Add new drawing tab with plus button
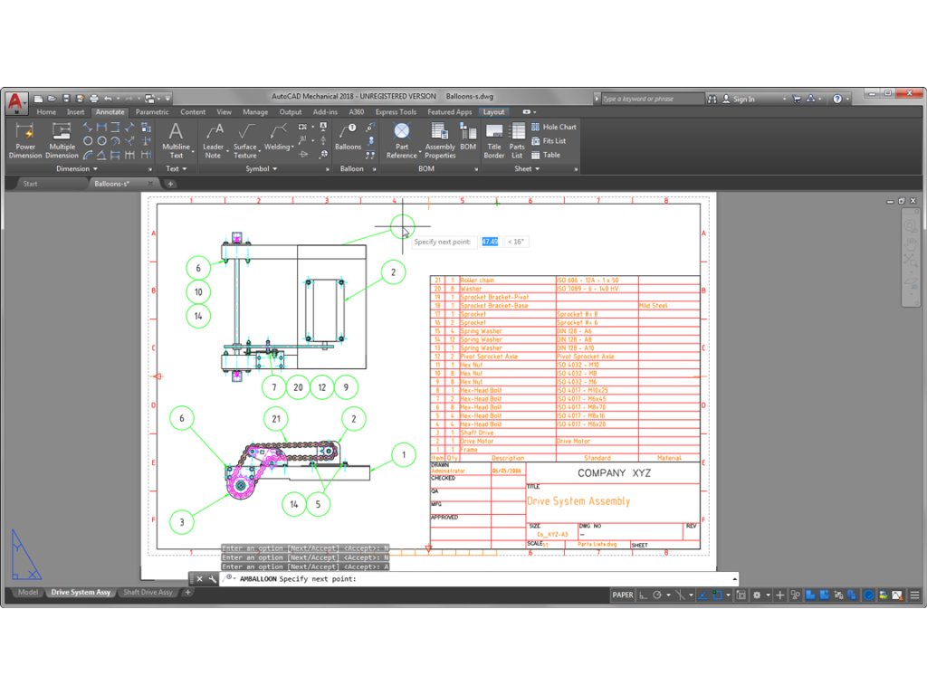Image resolution: width=927 pixels, height=695 pixels. click(170, 184)
